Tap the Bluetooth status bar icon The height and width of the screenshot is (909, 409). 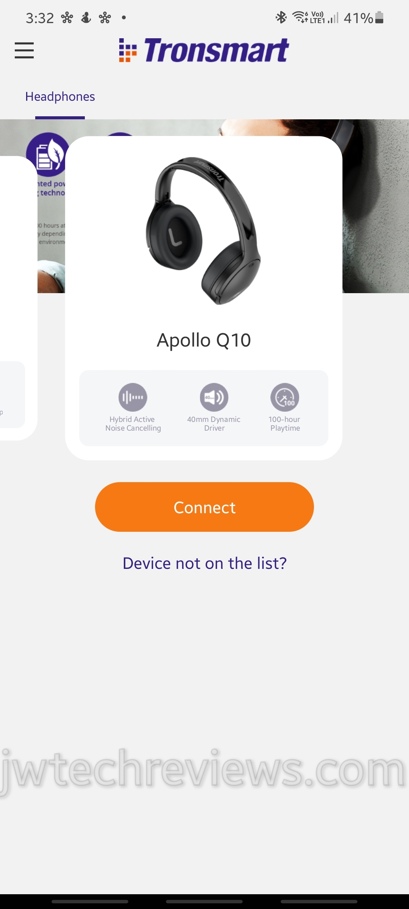(x=281, y=17)
